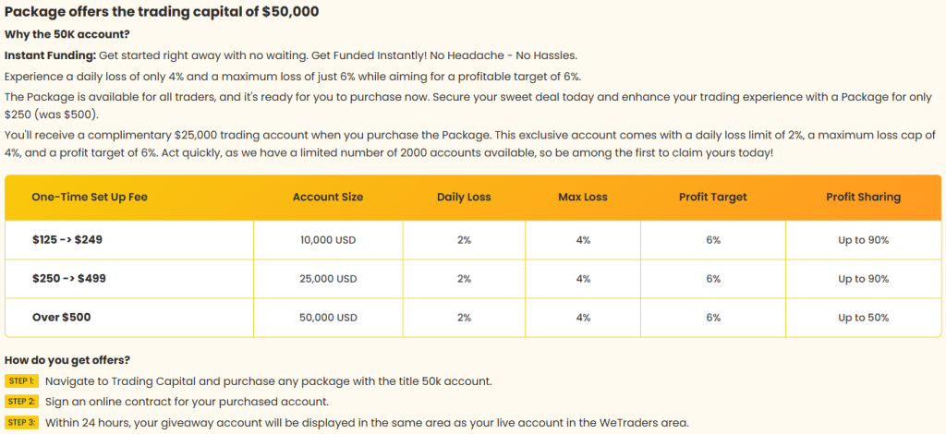Click the "Max Loss" table header
The height and width of the screenshot is (434, 946).
[x=583, y=197]
